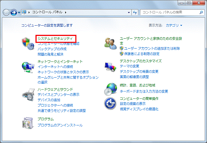207x143 pixels.
Task: Open コンピューターの簡単操作 category link
Action: [x=139, y=99]
